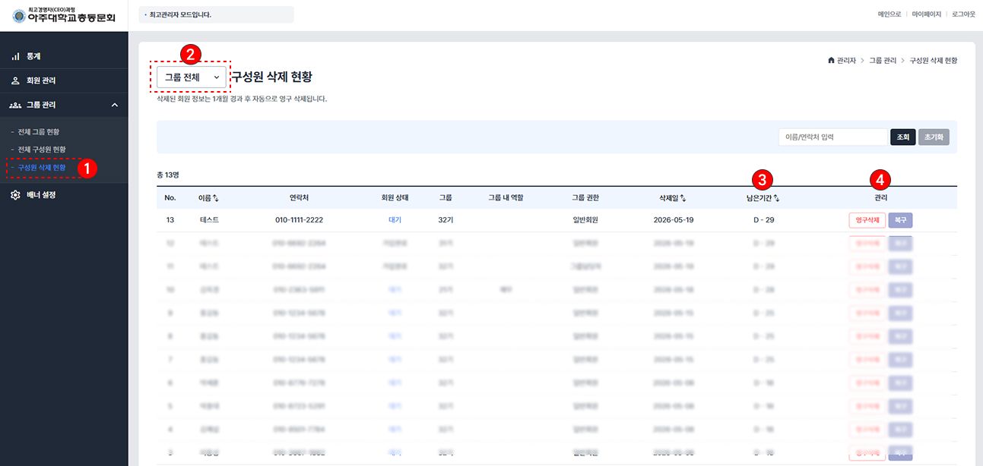Click the 32기 group cell in row 13
Viewport: 983px width, 466px height.
tap(446, 220)
